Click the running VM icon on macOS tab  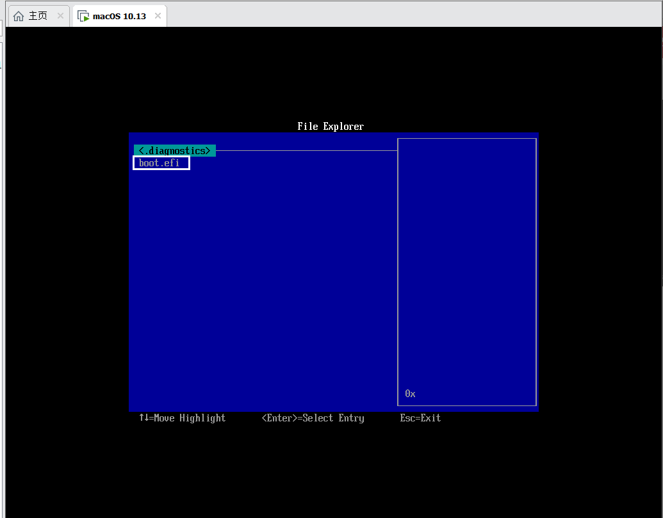click(x=83, y=16)
